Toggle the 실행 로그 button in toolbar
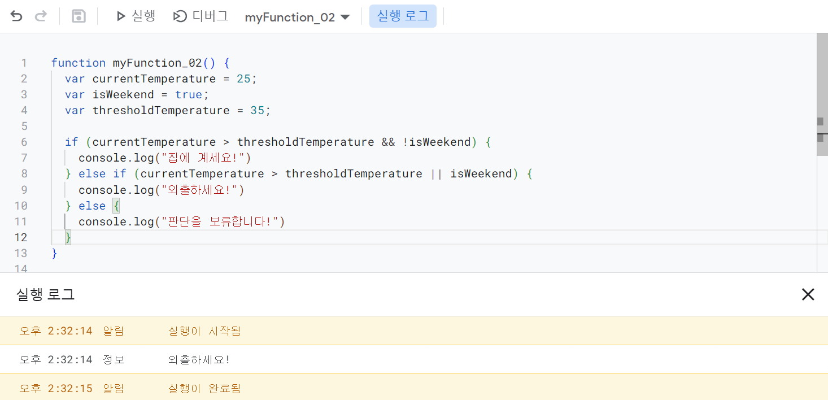828x400 pixels. pos(403,16)
